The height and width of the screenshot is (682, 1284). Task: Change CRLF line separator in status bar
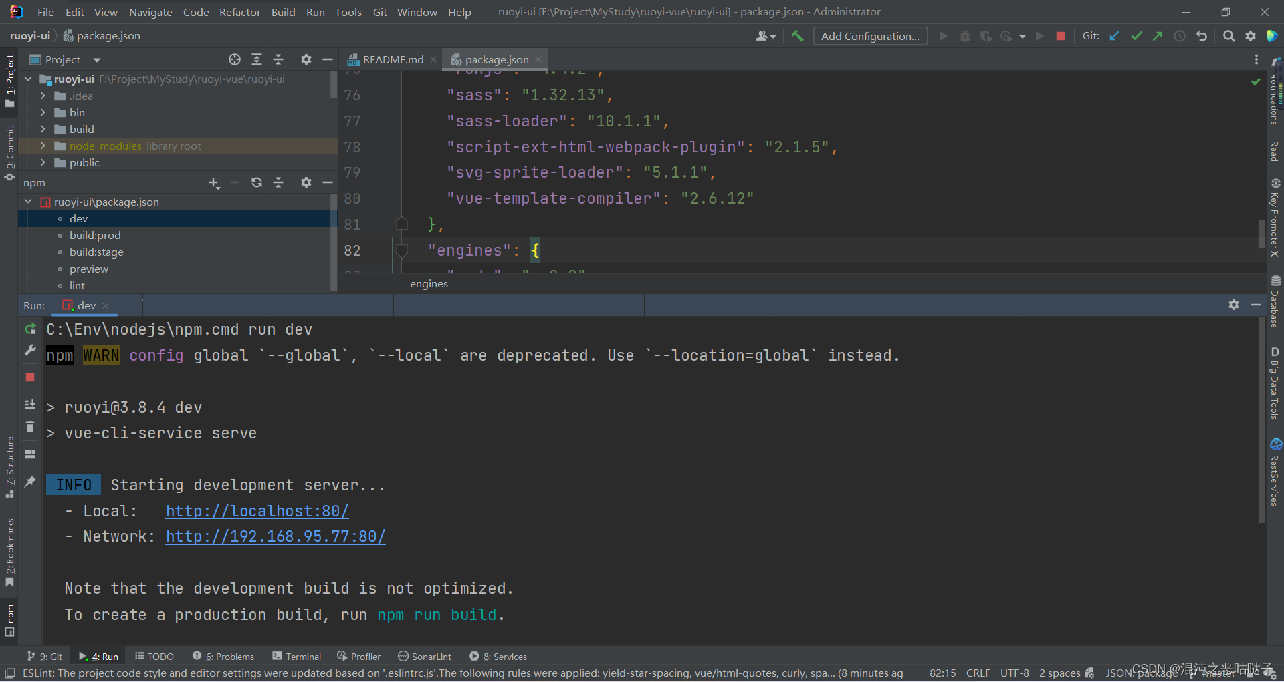pyautogui.click(x=978, y=673)
